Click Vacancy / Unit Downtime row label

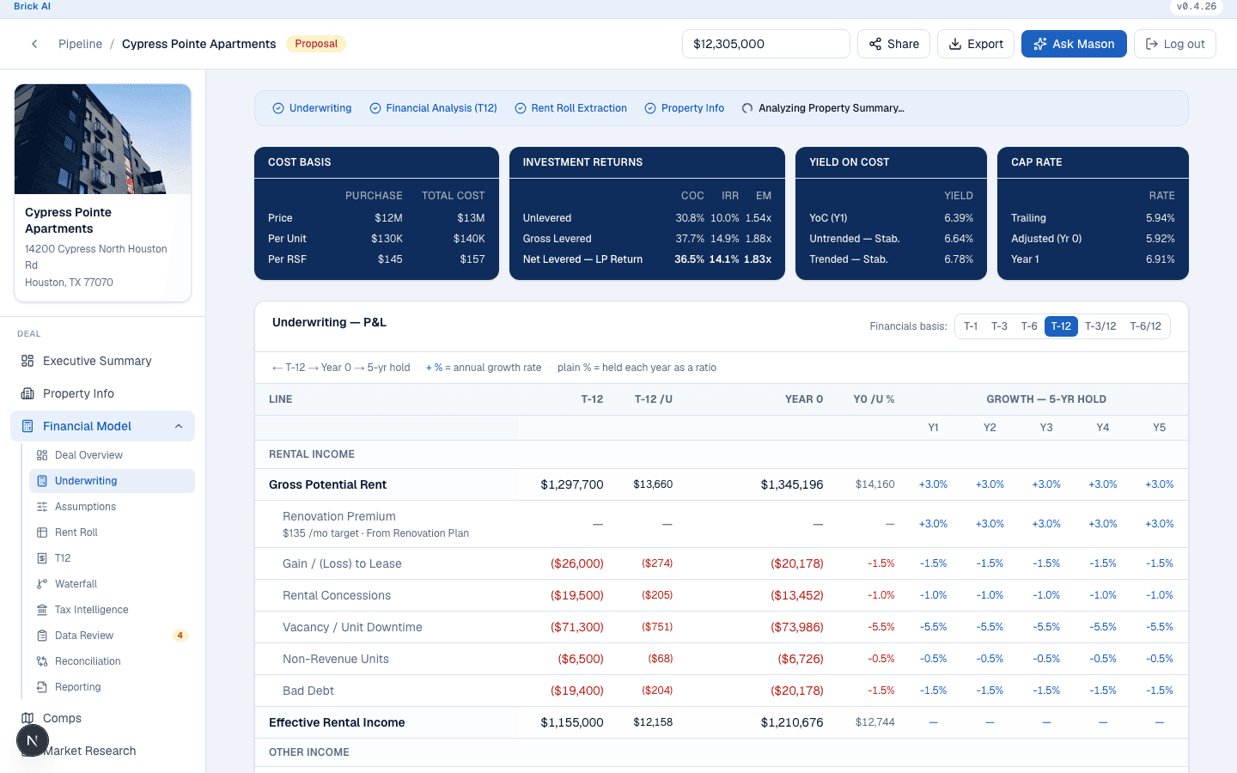point(352,627)
